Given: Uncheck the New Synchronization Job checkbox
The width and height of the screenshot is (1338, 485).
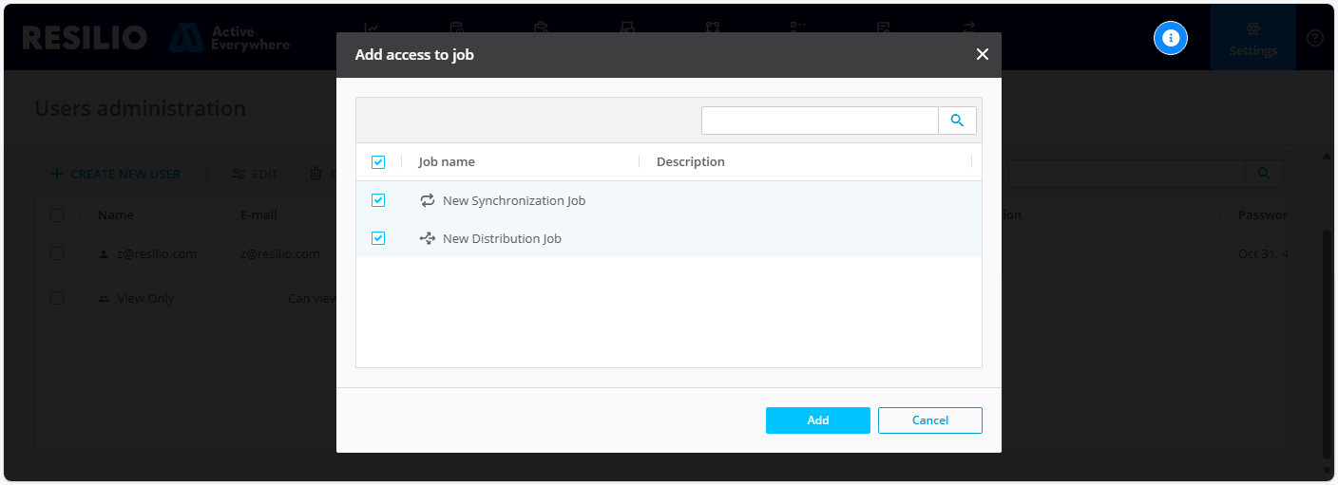Looking at the screenshot, I should pyautogui.click(x=378, y=200).
